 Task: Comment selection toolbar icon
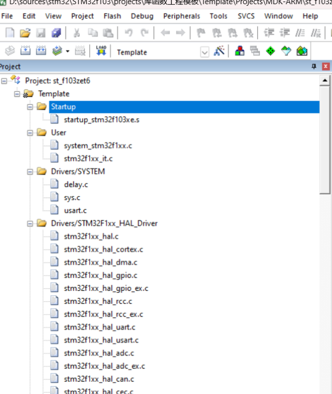pyautogui.click(x=300, y=32)
